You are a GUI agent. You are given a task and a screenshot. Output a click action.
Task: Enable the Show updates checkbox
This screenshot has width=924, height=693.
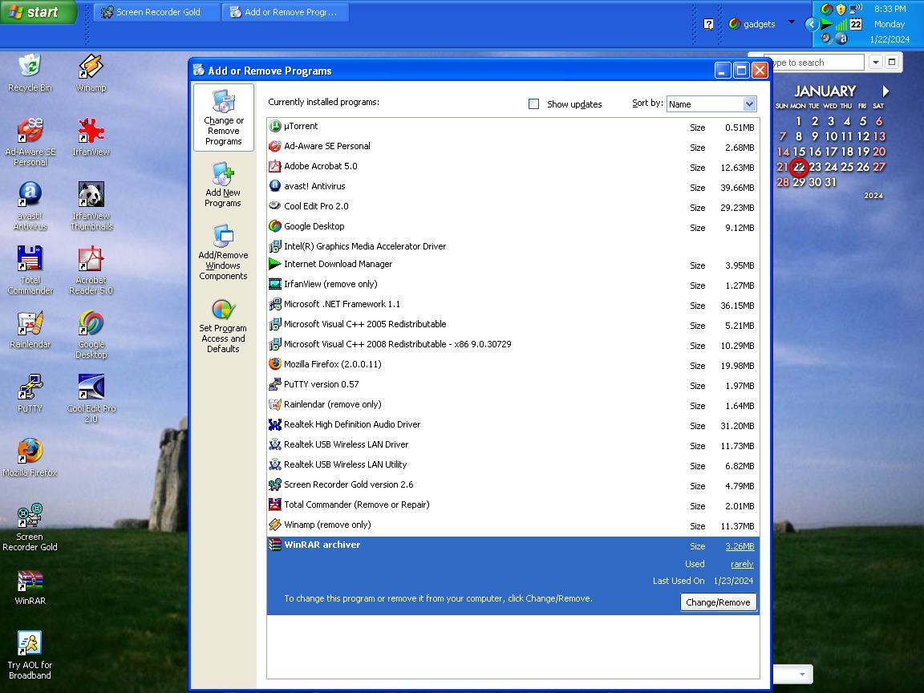tap(534, 104)
